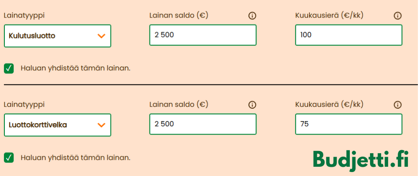Open Lainan saldo info icon in Luottokorttivelka row
This screenshot has height=176, width=418.
click(x=252, y=105)
